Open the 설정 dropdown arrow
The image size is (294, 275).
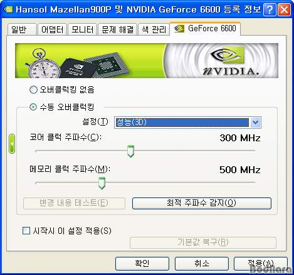[255, 122]
